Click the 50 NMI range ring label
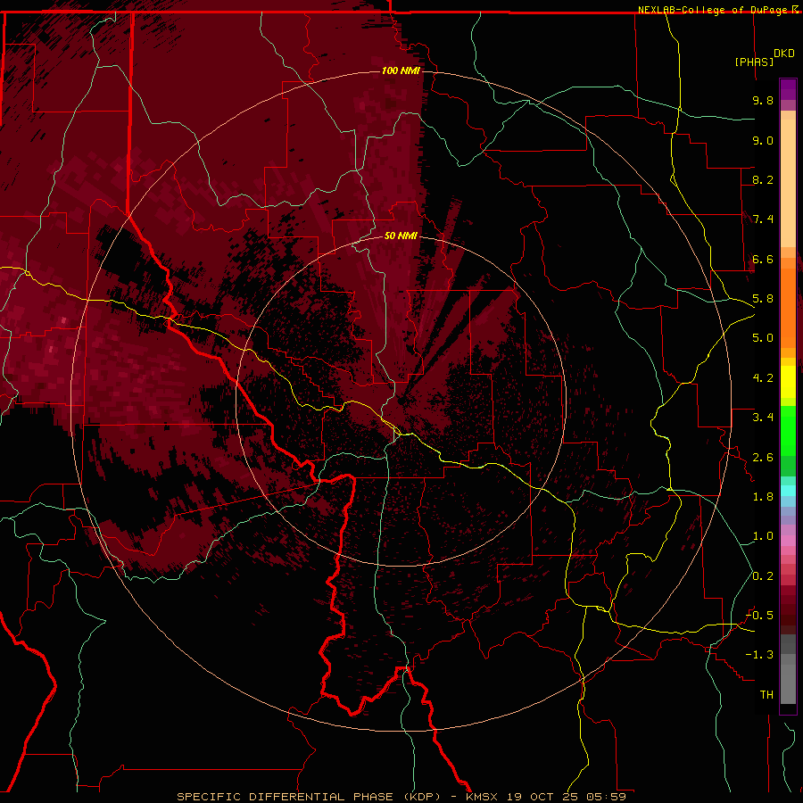This screenshot has width=803, height=803. tap(401, 236)
